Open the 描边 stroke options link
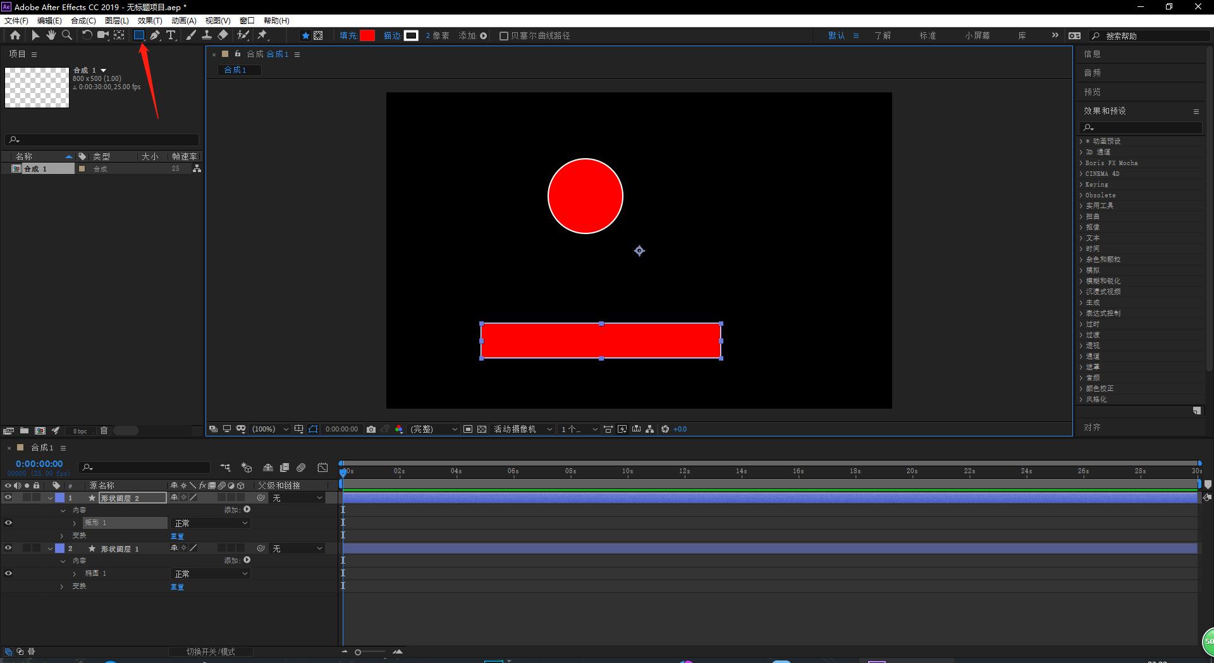The image size is (1214, 663). point(391,36)
